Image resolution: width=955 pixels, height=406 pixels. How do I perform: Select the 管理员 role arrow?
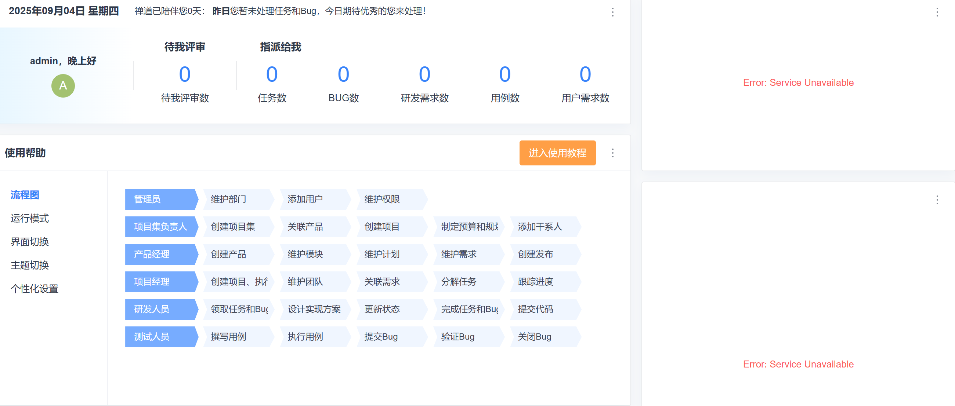click(160, 199)
